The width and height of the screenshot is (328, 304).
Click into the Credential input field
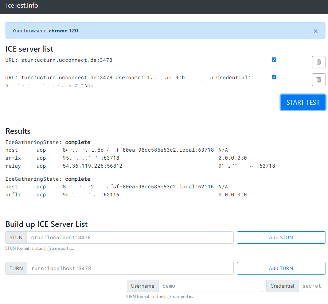tap(313, 286)
